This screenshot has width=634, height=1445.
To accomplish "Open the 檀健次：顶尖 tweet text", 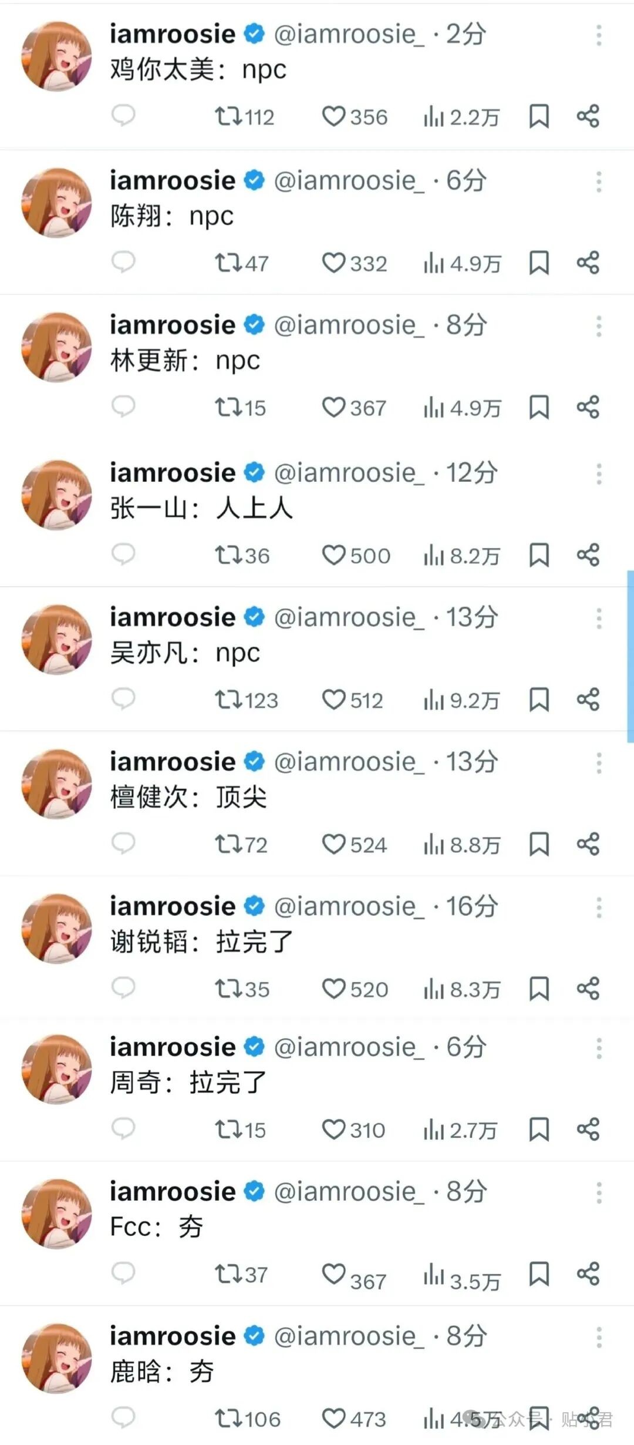I will click(188, 797).
